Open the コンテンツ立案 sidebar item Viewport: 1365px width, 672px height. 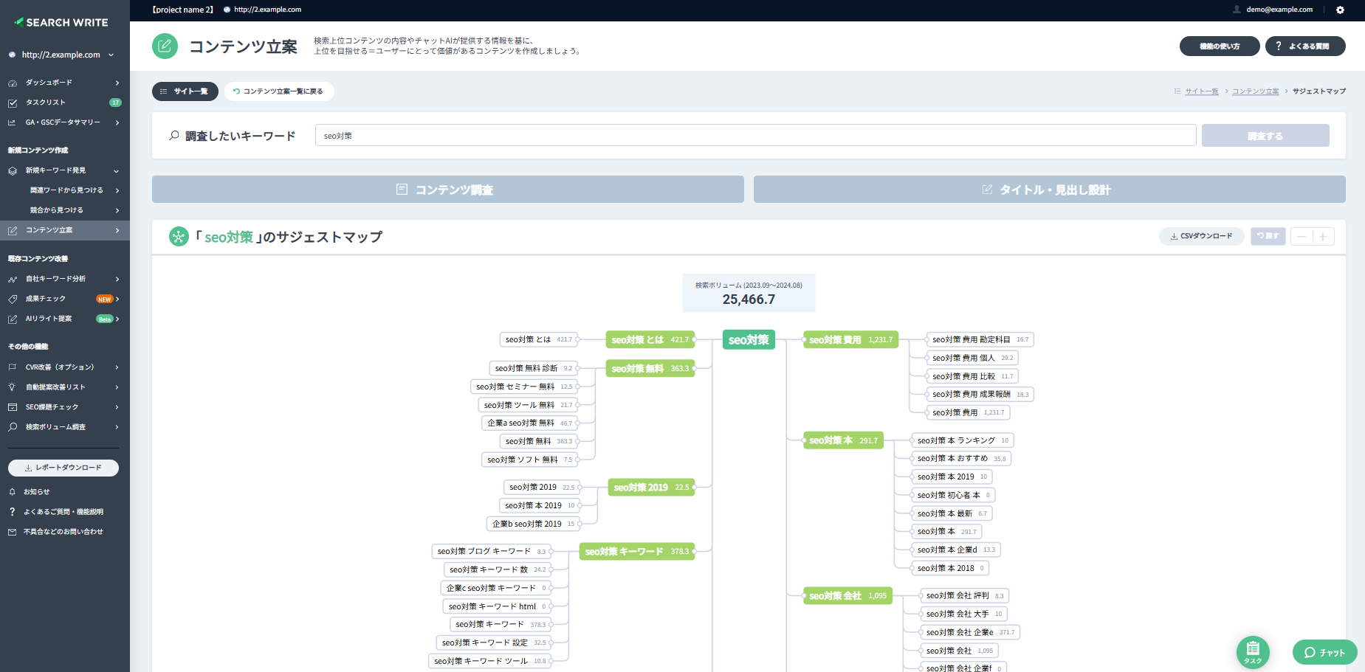tap(65, 230)
